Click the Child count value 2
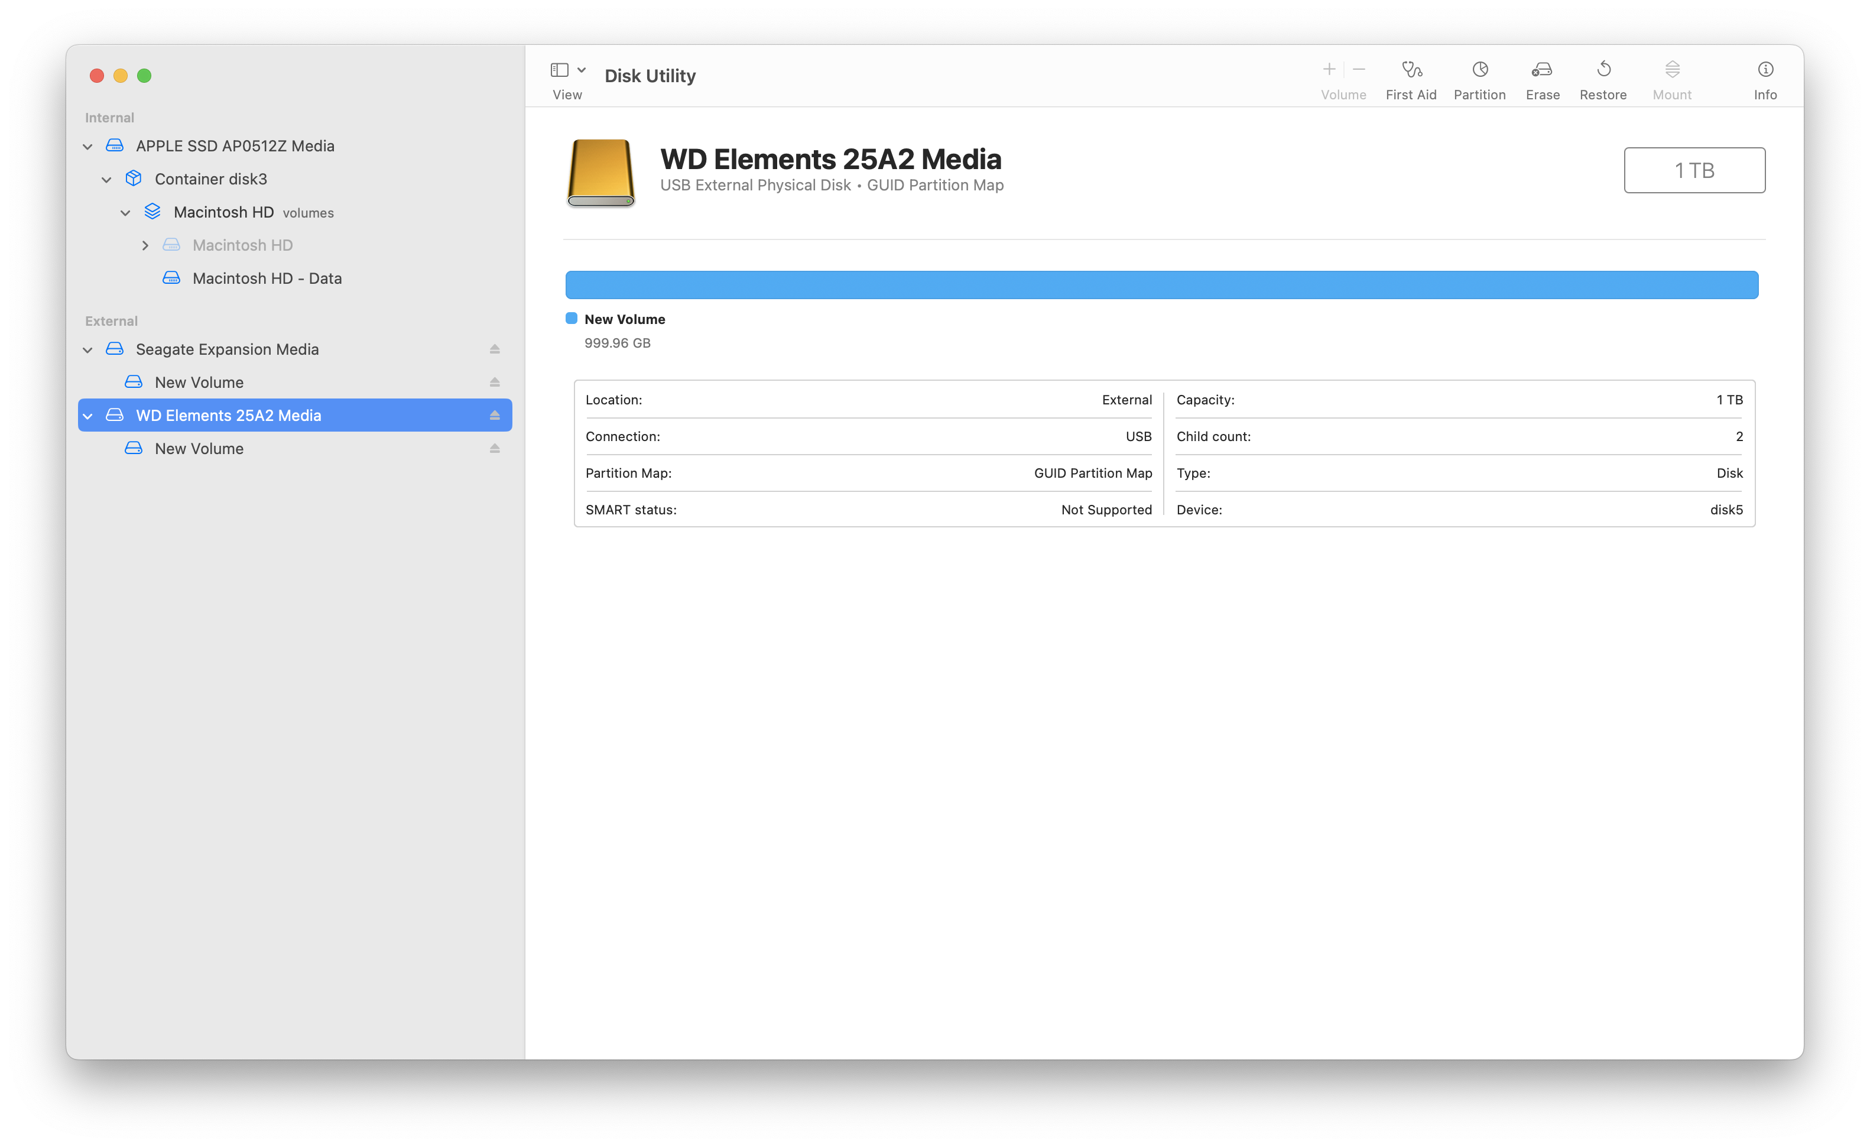This screenshot has height=1147, width=1870. coord(1739,436)
